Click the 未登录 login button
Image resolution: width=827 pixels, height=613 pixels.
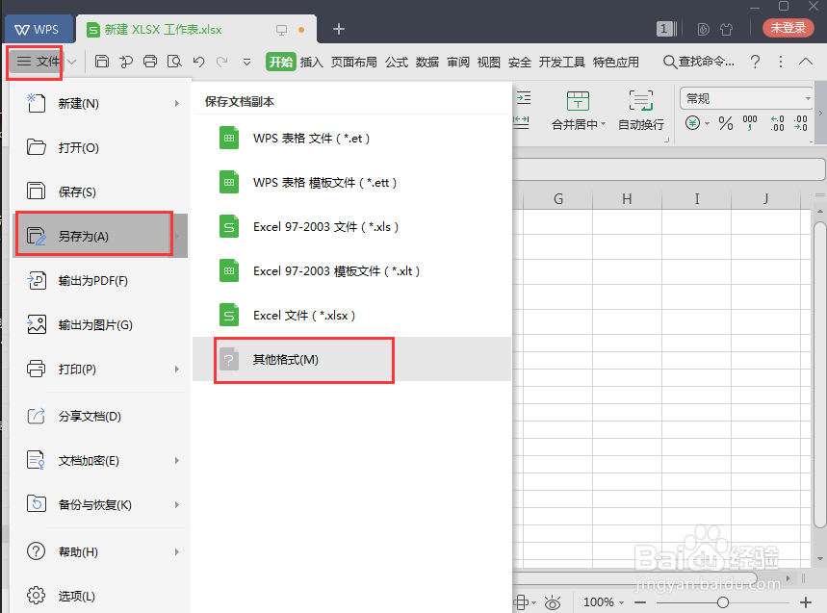click(x=788, y=28)
